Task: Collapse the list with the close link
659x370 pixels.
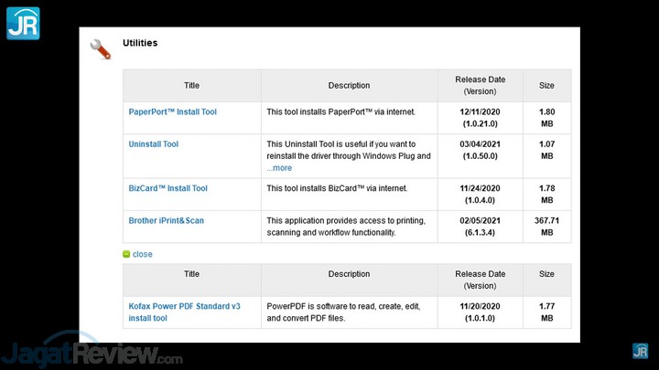Action: click(143, 254)
